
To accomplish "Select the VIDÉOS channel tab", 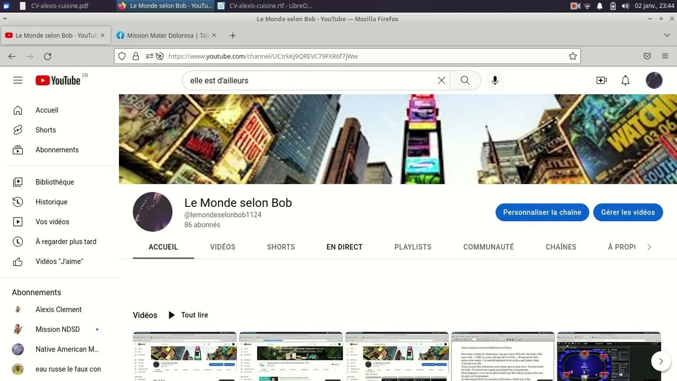I will (x=223, y=247).
